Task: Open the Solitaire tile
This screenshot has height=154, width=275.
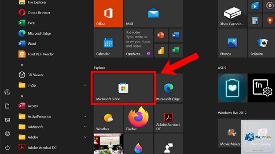Action: 262,43
